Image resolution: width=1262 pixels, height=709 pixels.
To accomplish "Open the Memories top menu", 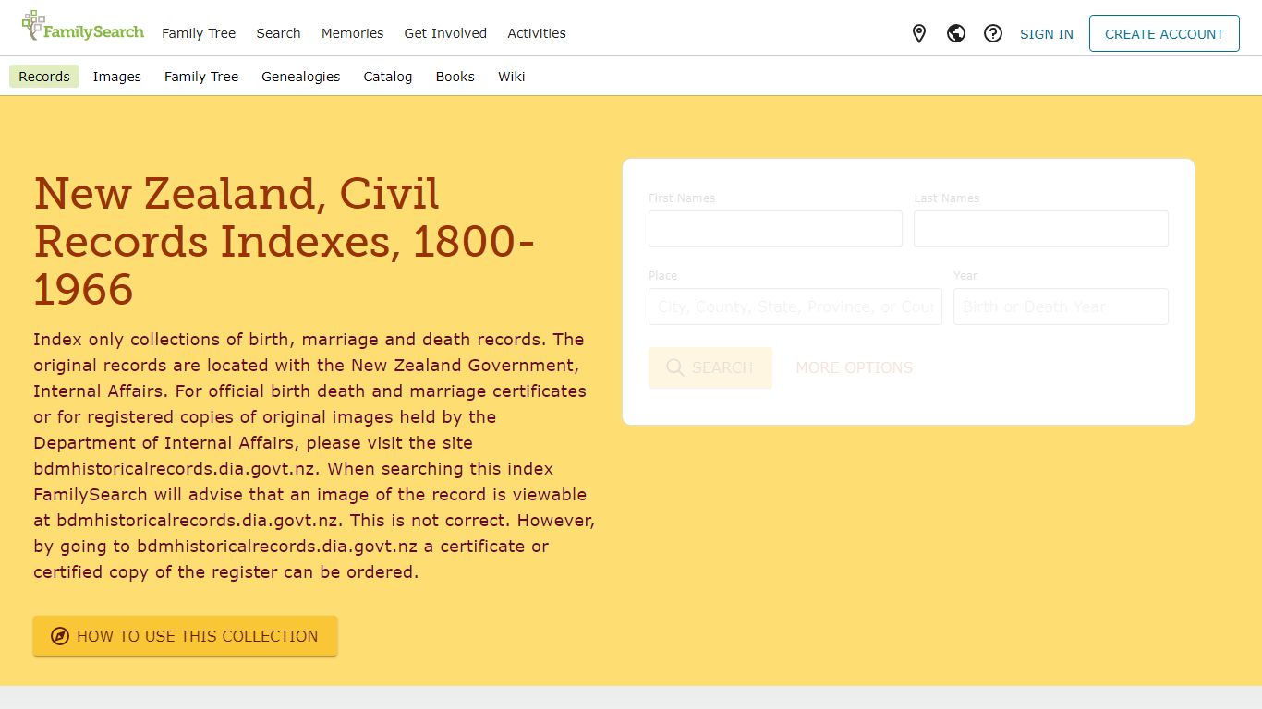I will [352, 33].
